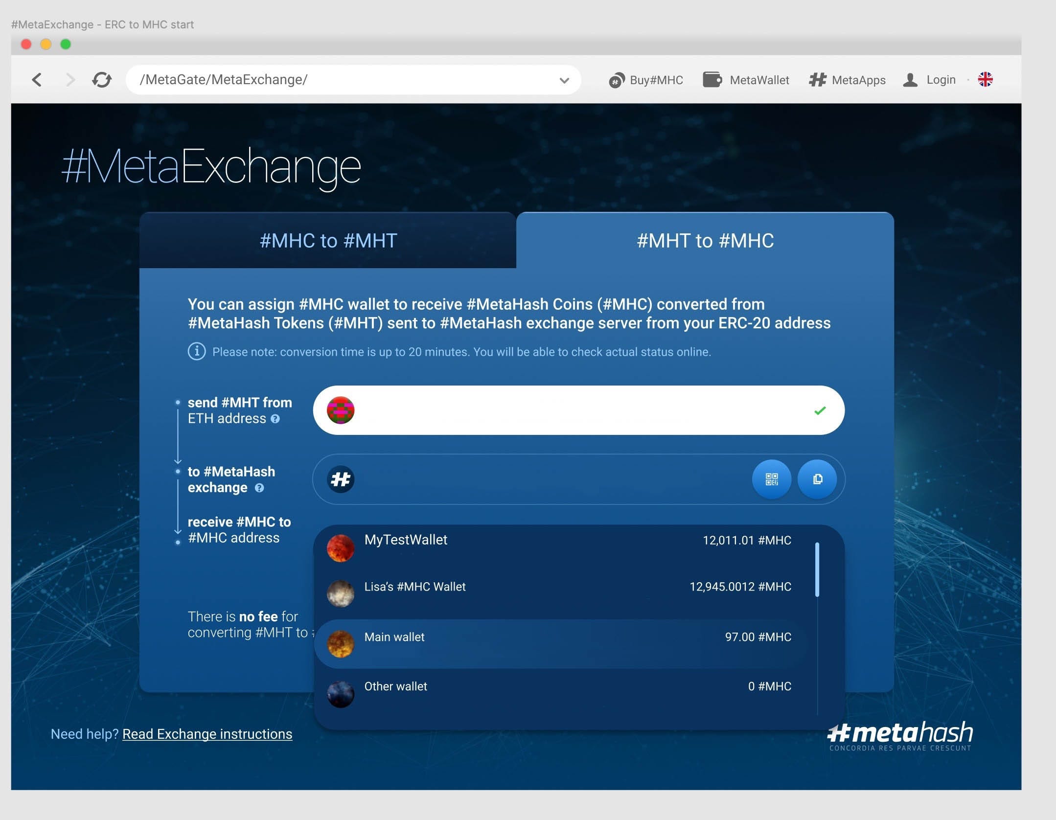Click the Main wallet avatar thumbnail
Screen dimensions: 1056x820
pos(341,644)
